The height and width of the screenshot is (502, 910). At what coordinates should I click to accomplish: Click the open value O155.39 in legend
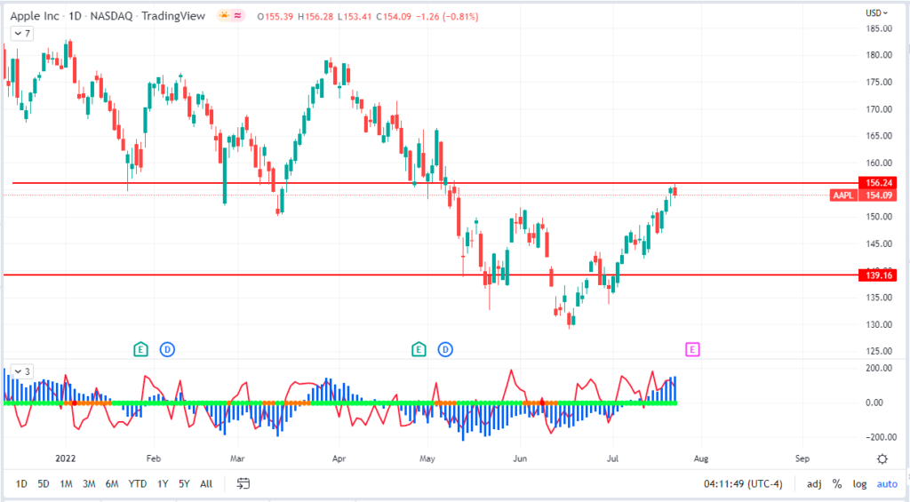[x=275, y=16]
